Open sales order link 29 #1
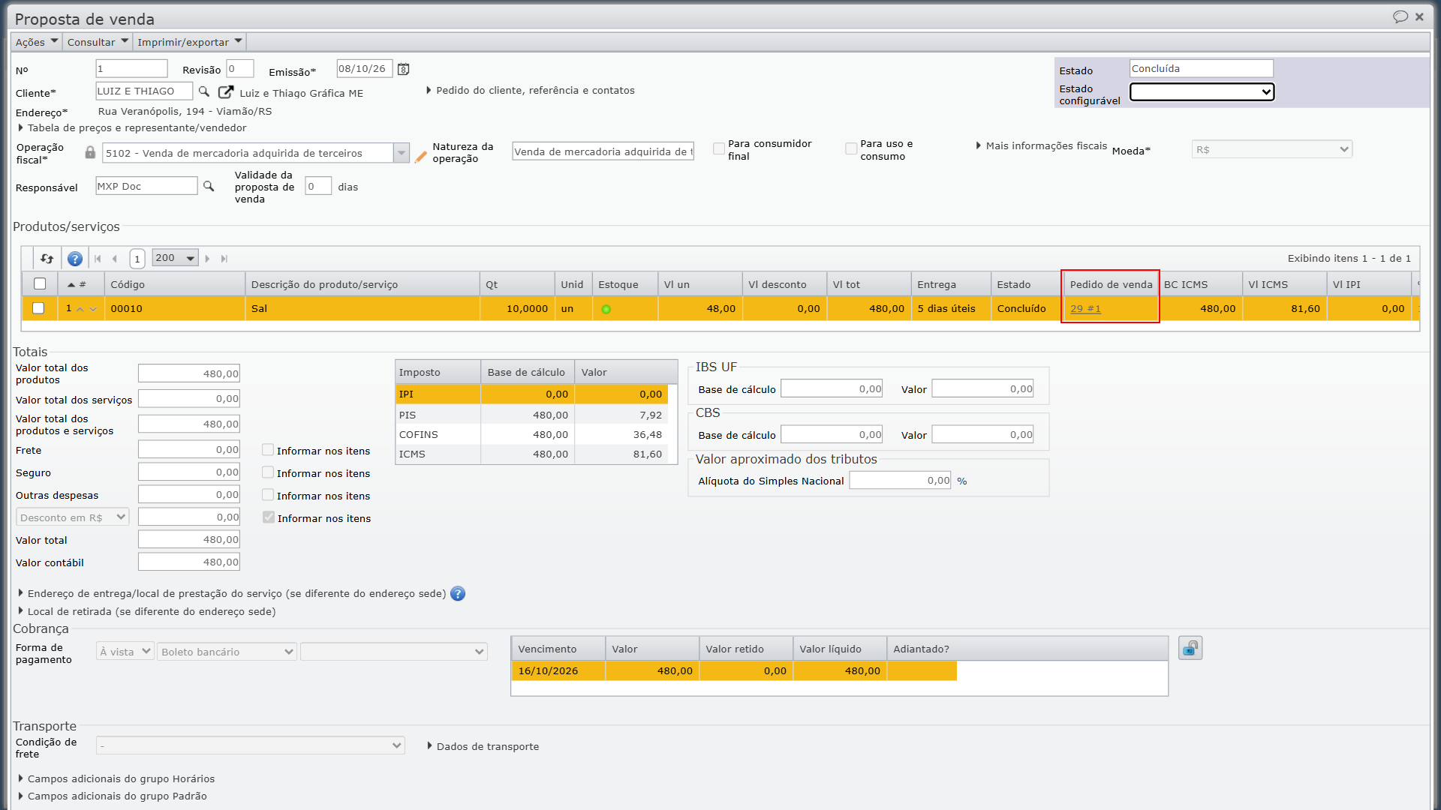The image size is (1441, 810). tap(1085, 308)
